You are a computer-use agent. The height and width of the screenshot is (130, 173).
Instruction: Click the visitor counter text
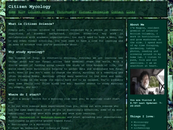point(146,103)
